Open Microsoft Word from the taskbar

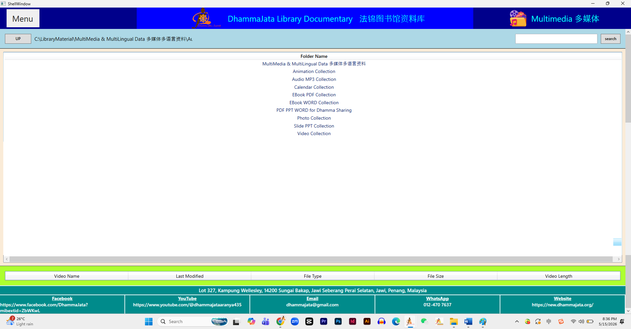468,321
